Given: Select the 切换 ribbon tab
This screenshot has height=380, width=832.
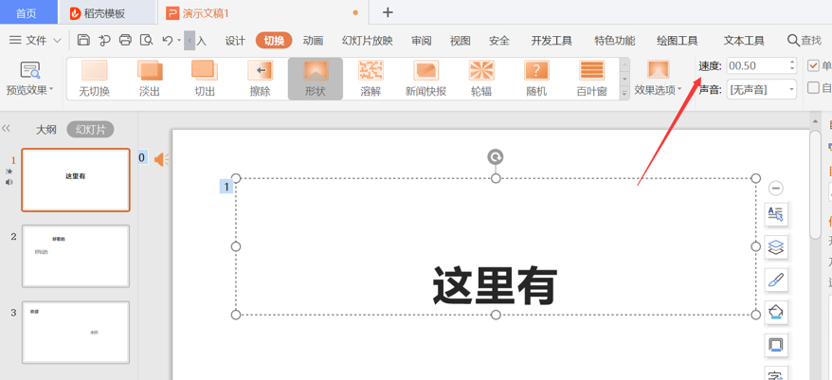Looking at the screenshot, I should tap(274, 41).
